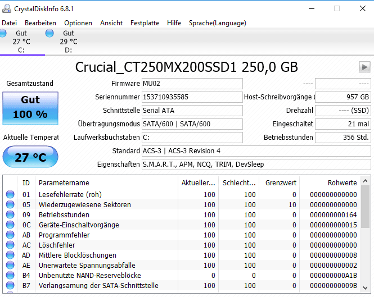This screenshot has width=374, height=297.
Task: Click the Aktueller... column header
Action: 198,182
